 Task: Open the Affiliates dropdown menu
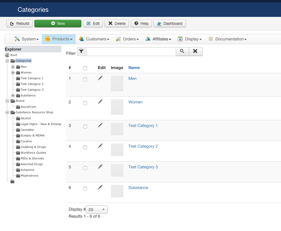[158, 39]
